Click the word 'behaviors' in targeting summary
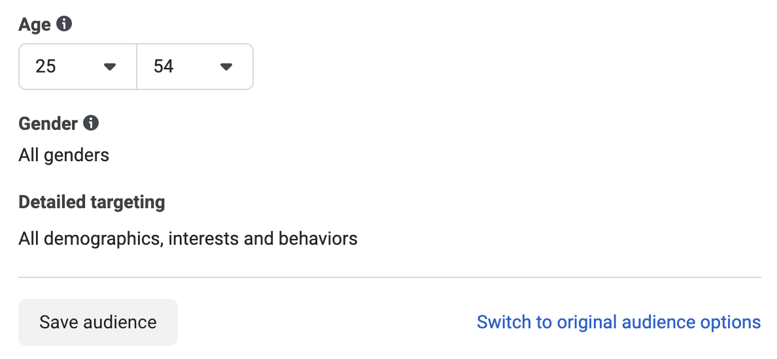777x359 pixels. click(318, 239)
